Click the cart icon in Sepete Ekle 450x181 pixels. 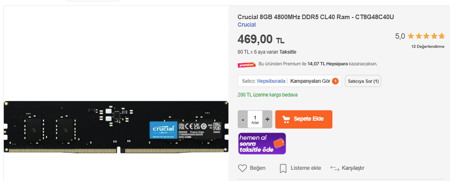tap(286, 119)
